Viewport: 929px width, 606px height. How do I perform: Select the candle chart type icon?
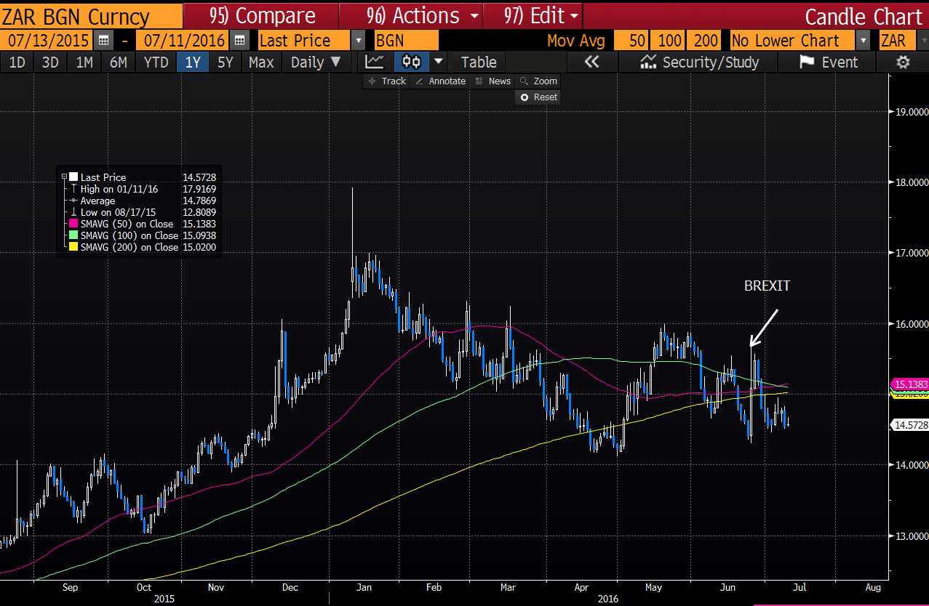[x=412, y=62]
